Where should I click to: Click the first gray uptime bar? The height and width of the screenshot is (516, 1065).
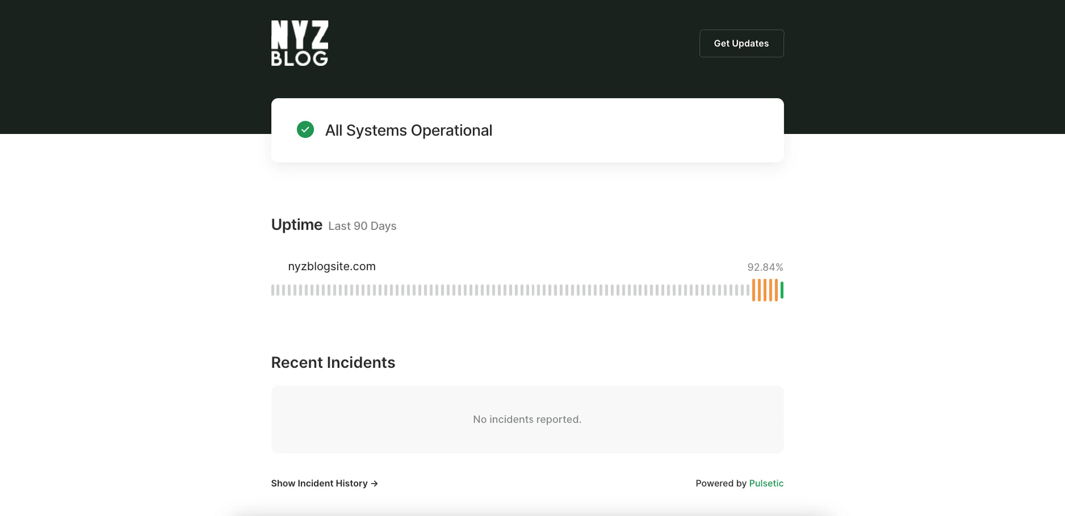[273, 290]
